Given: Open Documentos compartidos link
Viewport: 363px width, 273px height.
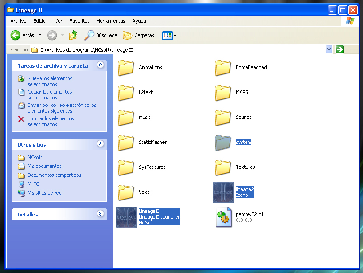Looking at the screenshot, I should tap(54, 175).
